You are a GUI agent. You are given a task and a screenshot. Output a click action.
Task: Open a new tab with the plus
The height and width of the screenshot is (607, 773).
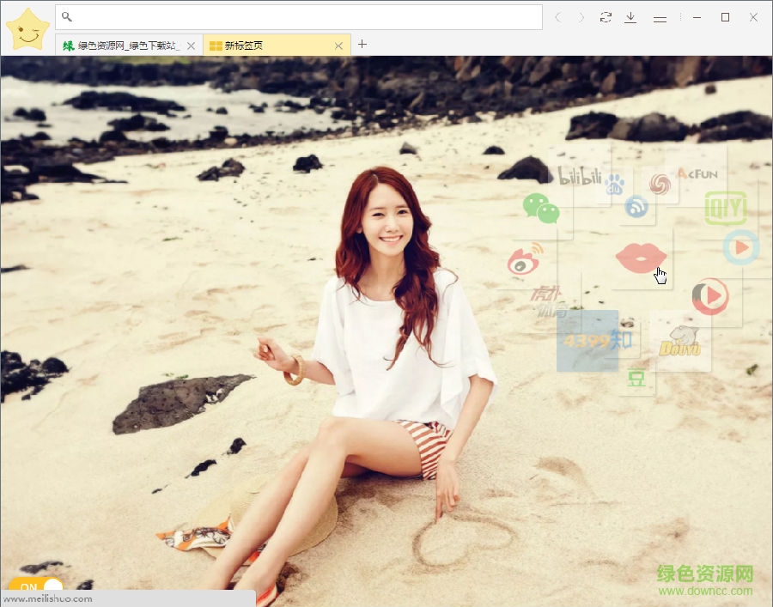pos(362,45)
